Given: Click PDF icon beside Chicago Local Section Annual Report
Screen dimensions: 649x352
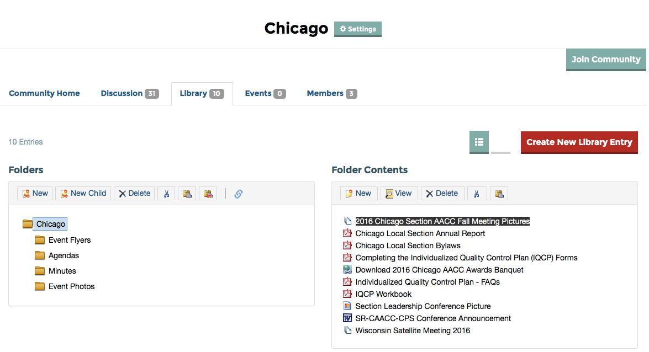Looking at the screenshot, I should pyautogui.click(x=347, y=233).
